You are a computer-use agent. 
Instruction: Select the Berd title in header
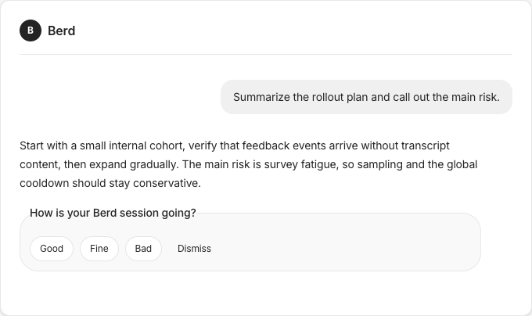pyautogui.click(x=61, y=31)
